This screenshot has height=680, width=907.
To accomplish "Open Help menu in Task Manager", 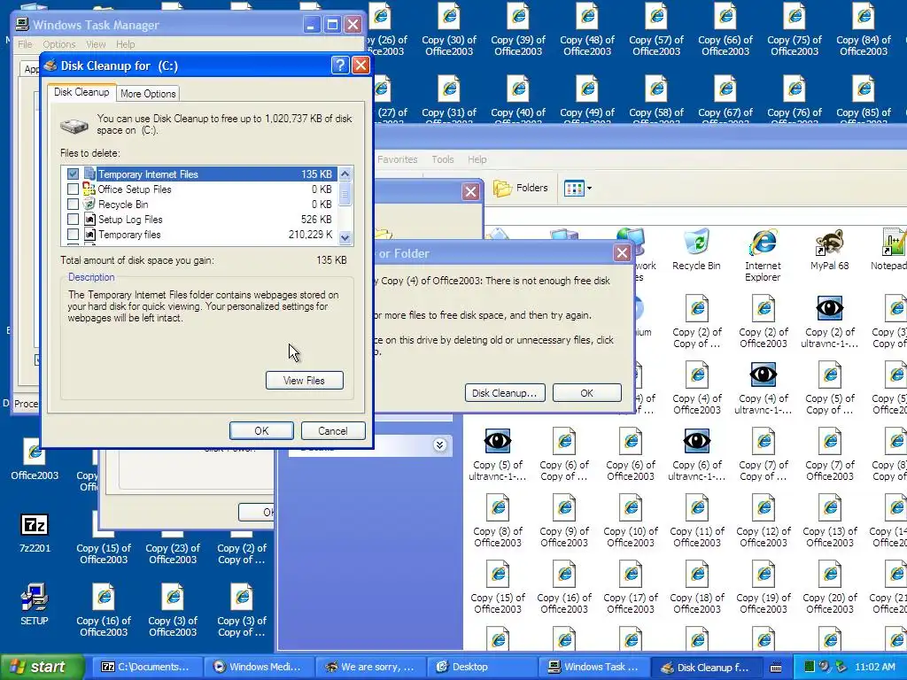I will [x=125, y=44].
